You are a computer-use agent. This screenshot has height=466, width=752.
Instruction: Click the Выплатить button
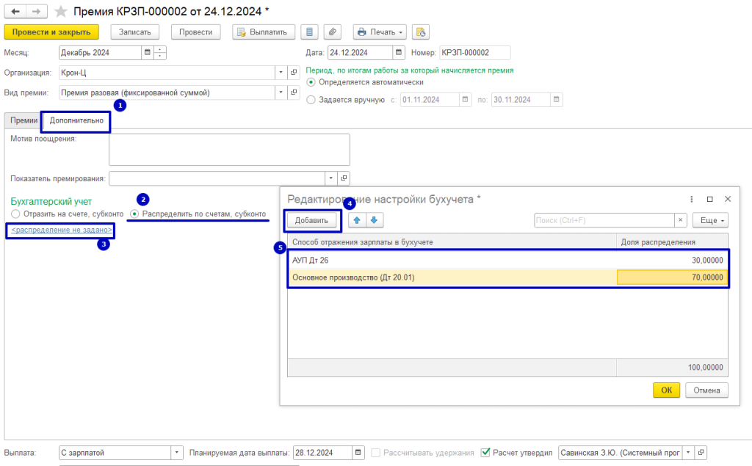[x=264, y=32]
